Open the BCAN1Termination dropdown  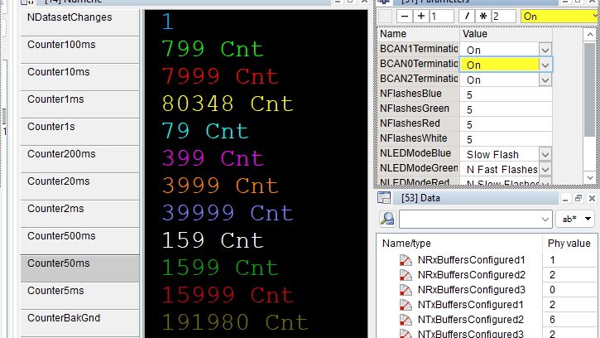click(x=545, y=50)
